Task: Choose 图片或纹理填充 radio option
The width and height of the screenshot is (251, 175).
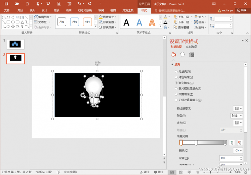Action: tap(176, 88)
